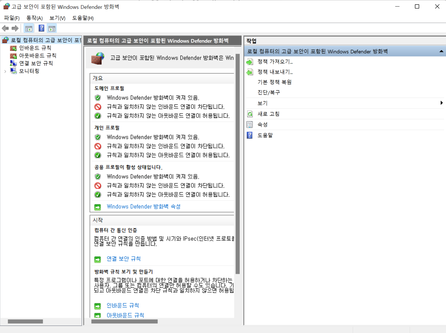This screenshot has width=446, height=333.
Task: Click the 연결 보안 규칙 tree icon
Action: point(13,63)
